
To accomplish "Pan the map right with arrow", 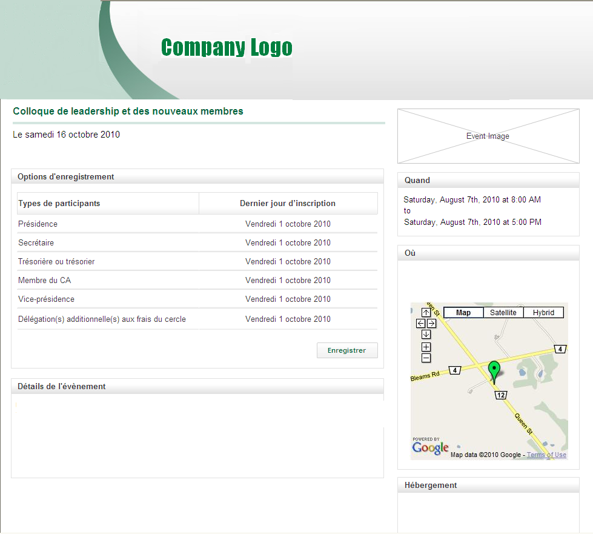I will [x=431, y=324].
